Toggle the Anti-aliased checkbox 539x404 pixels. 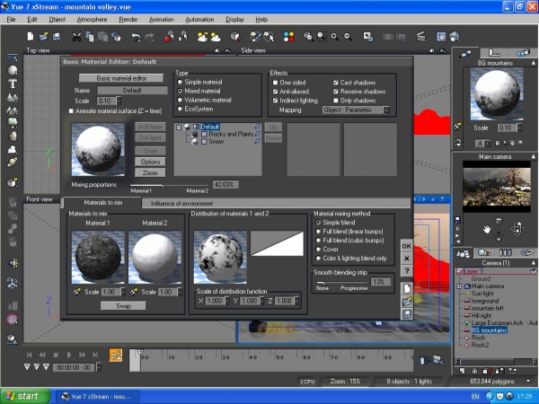(x=275, y=92)
